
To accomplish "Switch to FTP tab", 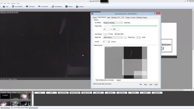I will 123,18.
